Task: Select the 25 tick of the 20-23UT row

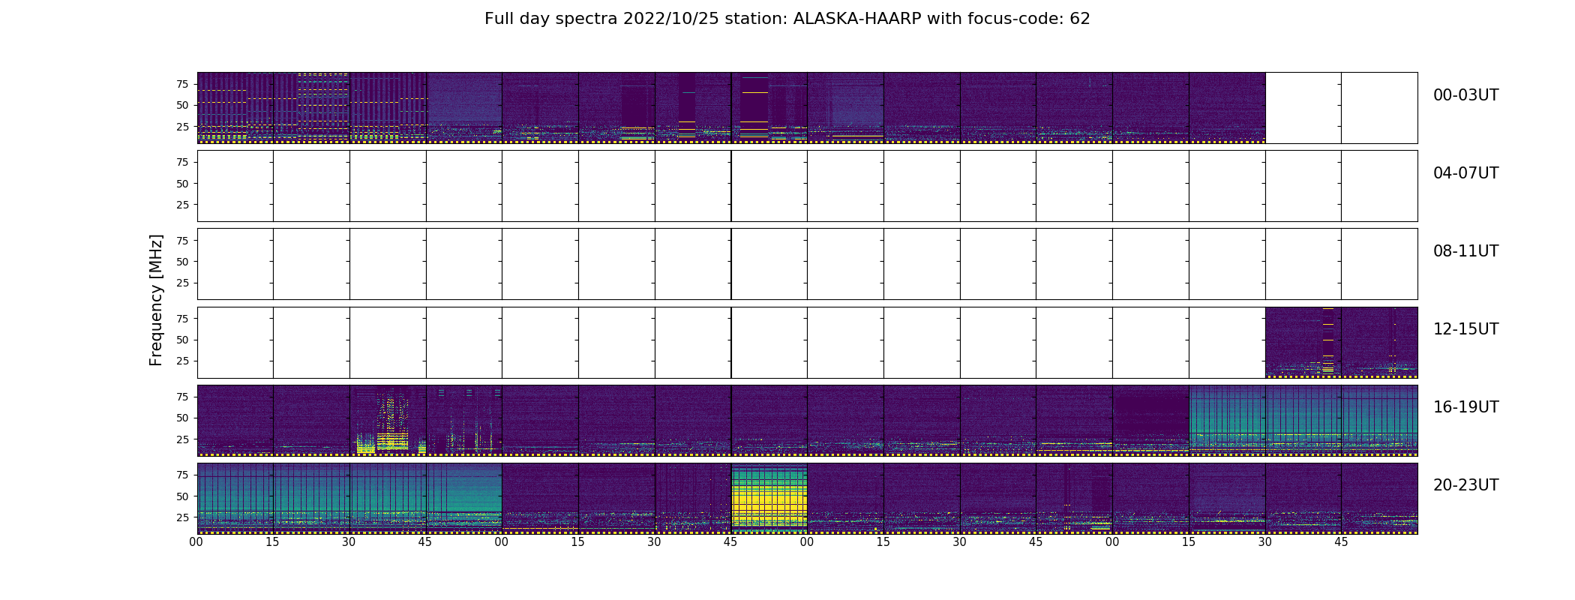Action: click(182, 517)
